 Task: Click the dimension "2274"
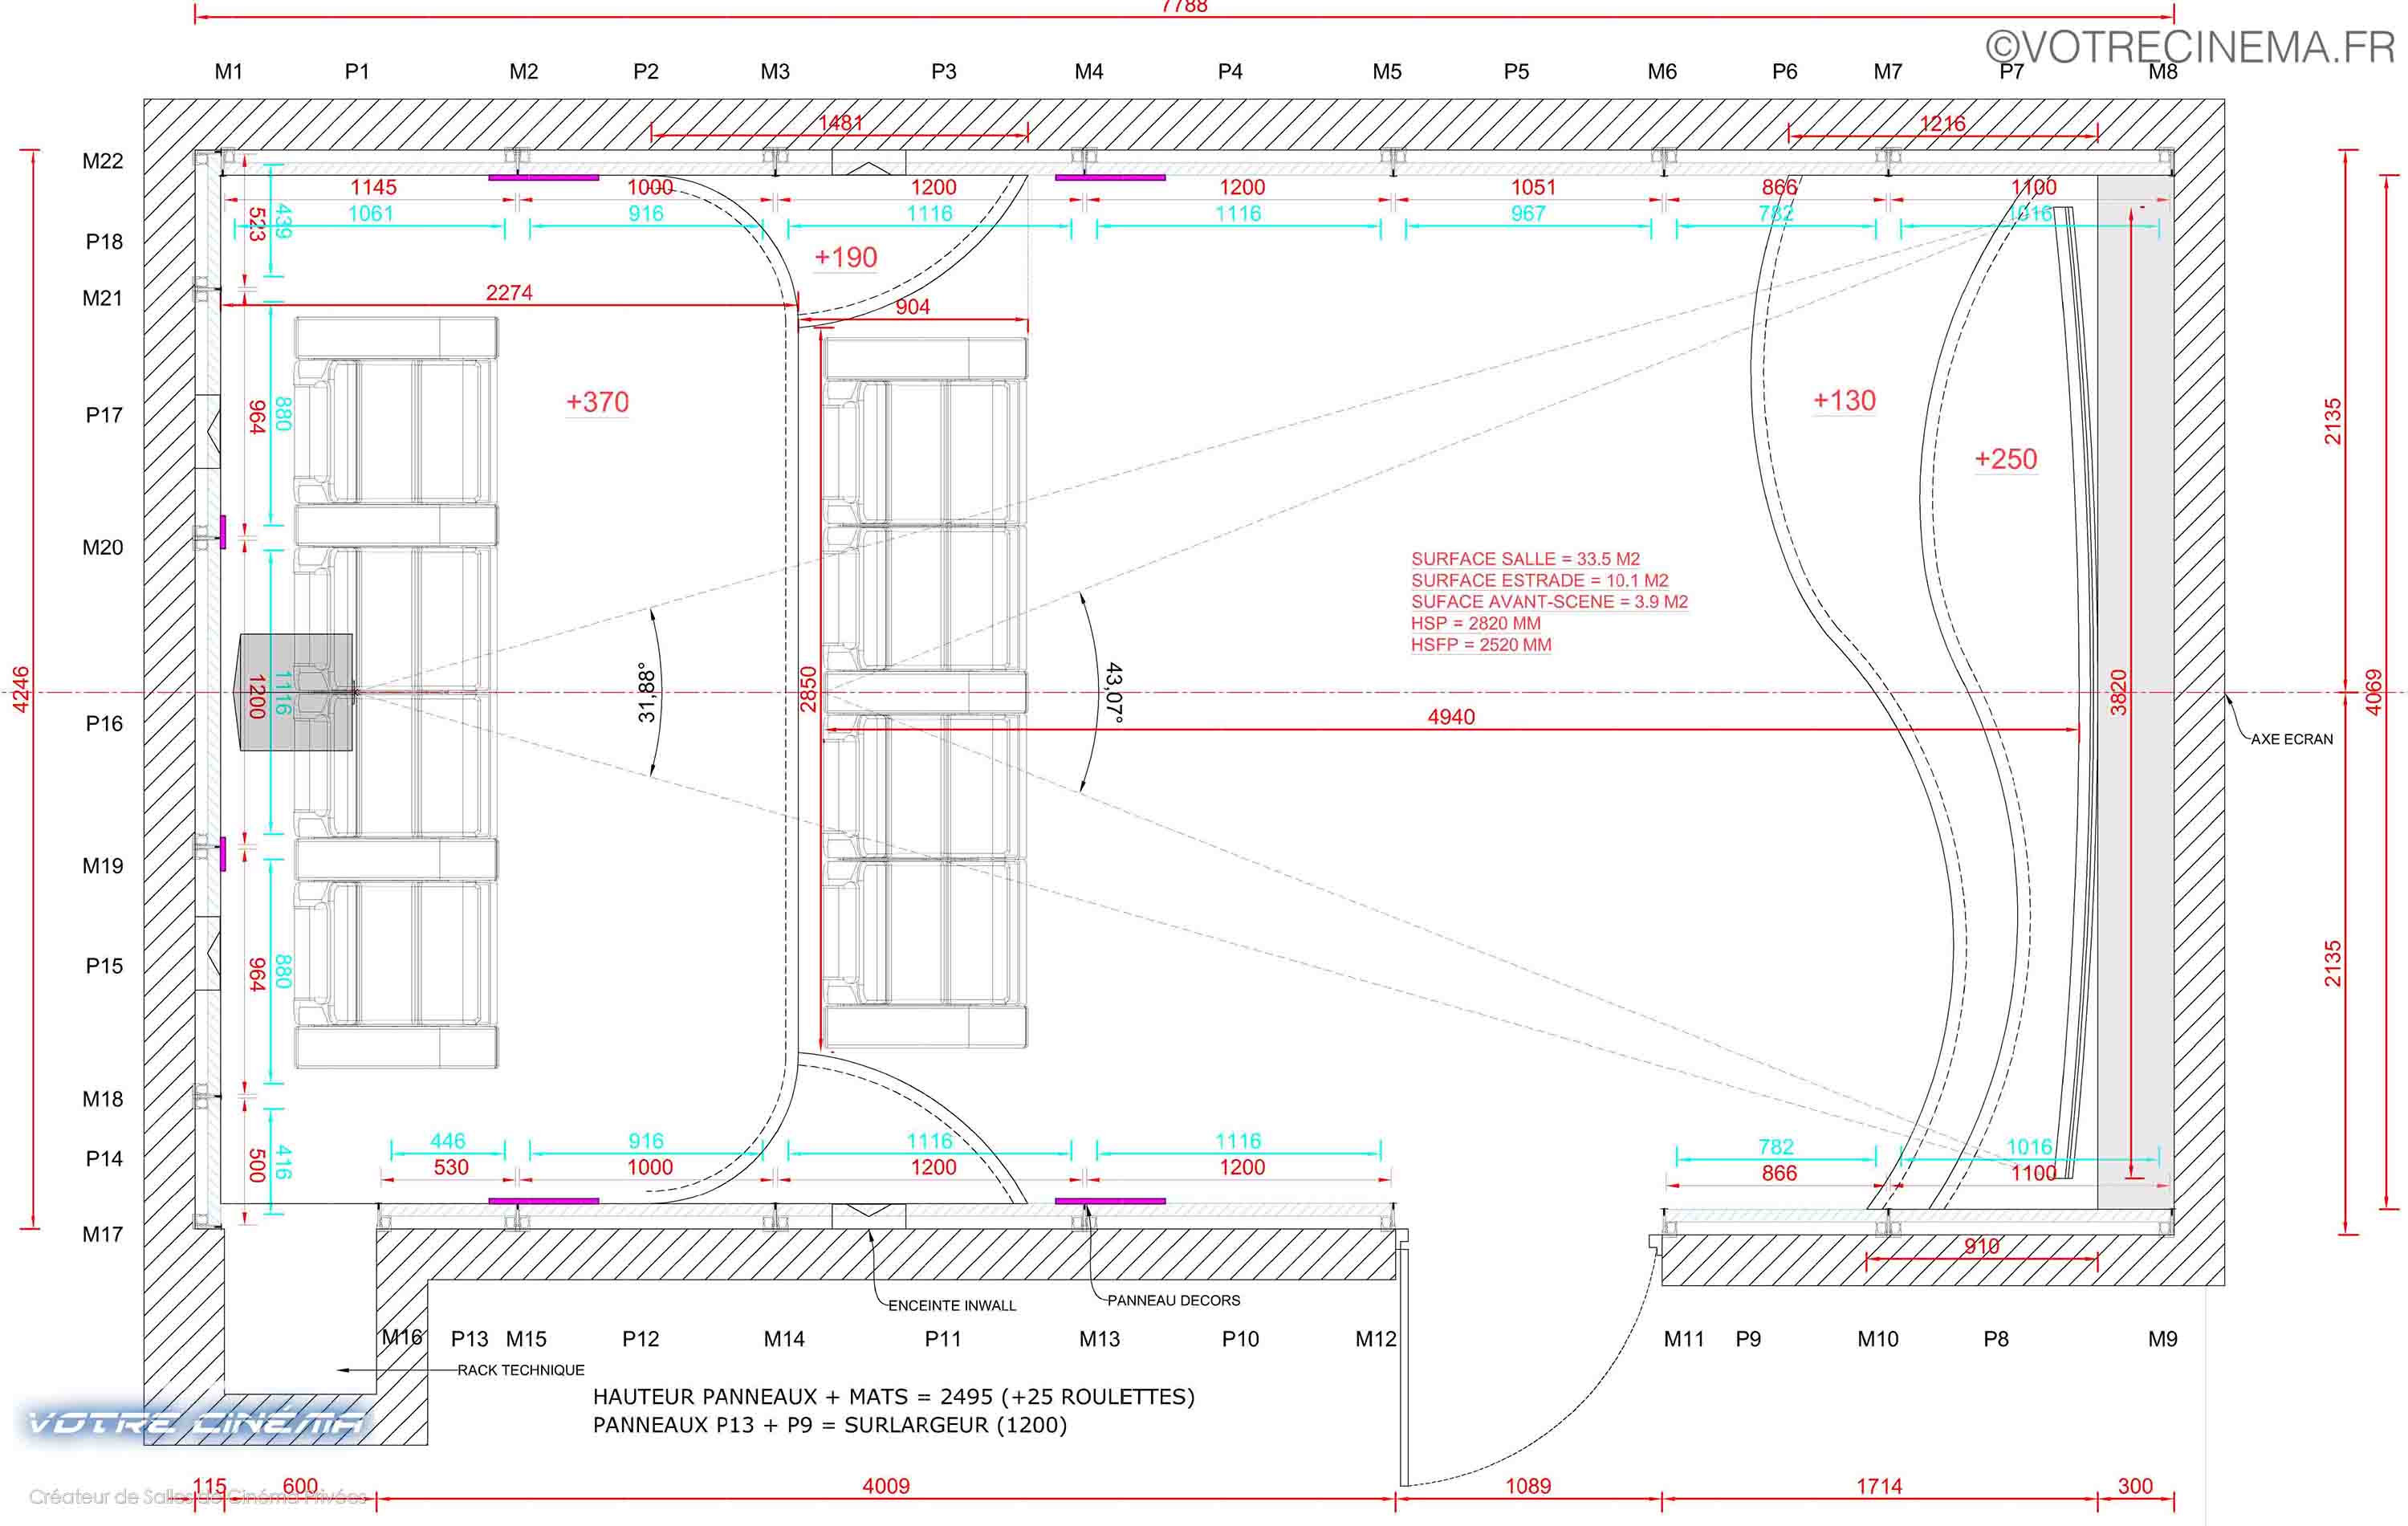[509, 292]
